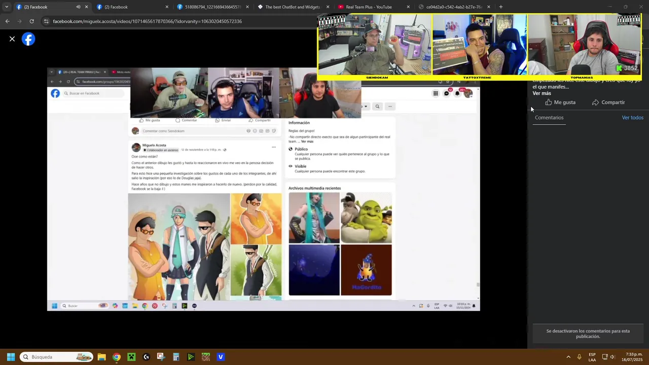
Task: Click Ver todos next to Comentarios
Action: [632, 118]
